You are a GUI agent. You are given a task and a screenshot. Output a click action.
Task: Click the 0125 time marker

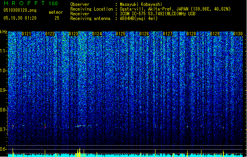tap(121, 34)
